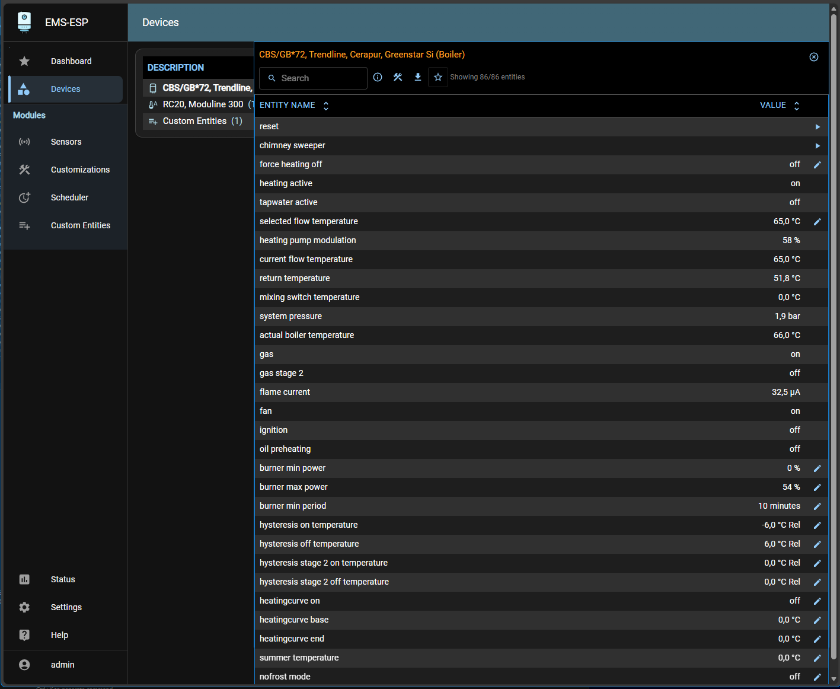
Task: Edit the force heating off setting
Action: (x=817, y=165)
